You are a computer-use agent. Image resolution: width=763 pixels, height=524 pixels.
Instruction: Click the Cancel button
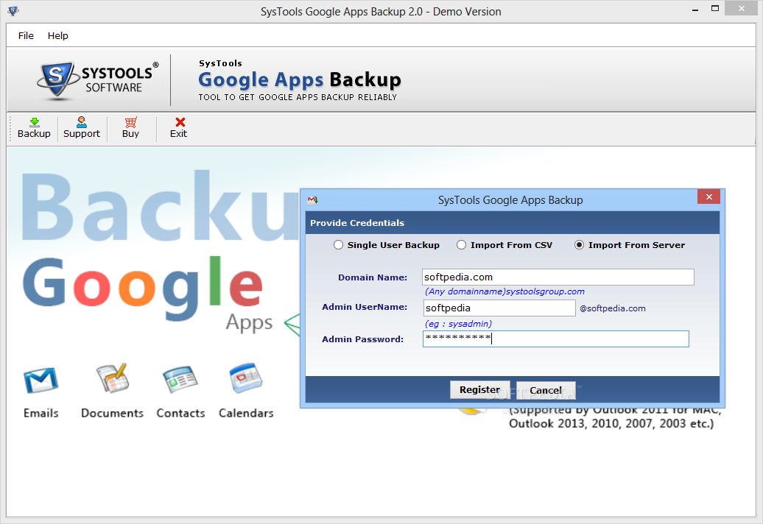(546, 390)
